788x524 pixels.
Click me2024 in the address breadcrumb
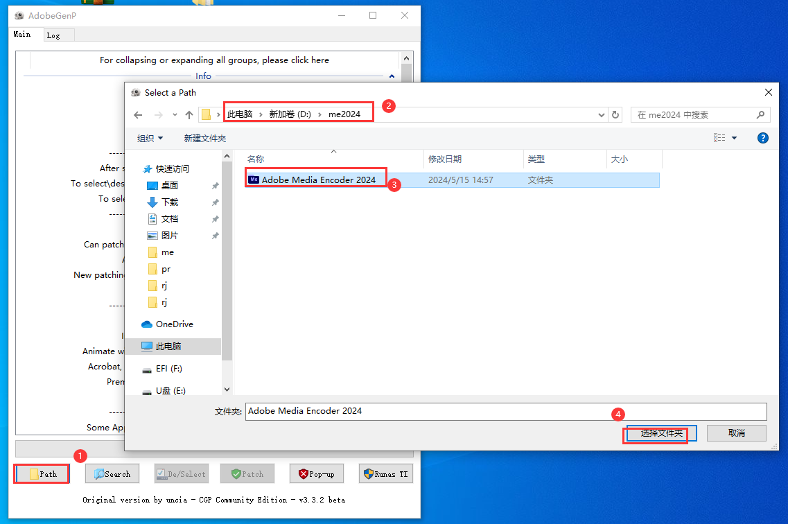pyautogui.click(x=344, y=114)
